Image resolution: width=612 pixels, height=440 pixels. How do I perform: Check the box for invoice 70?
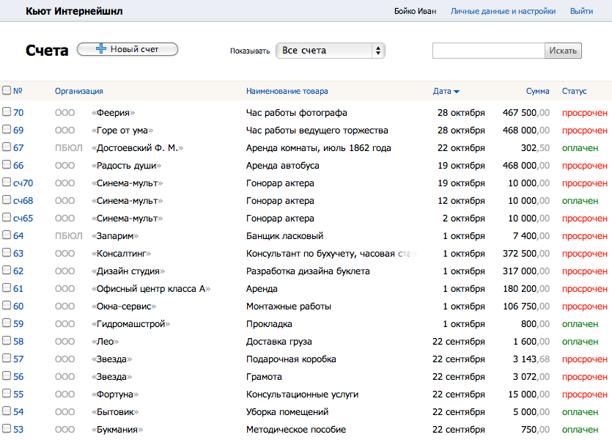click(x=7, y=112)
